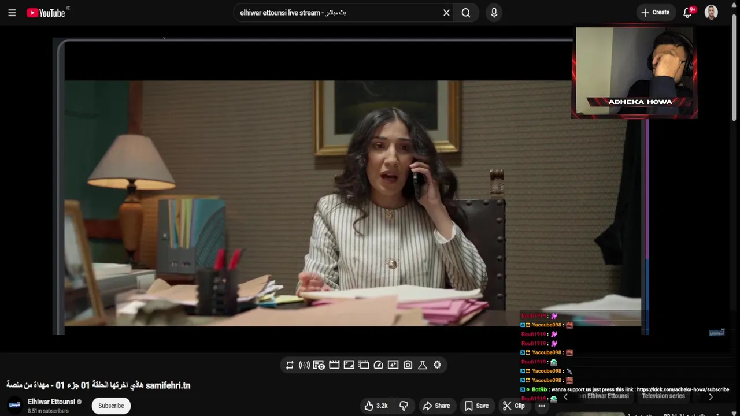This screenshot has height=416, width=740.
Task: Toggle the audio boost icon
Action: click(304, 365)
